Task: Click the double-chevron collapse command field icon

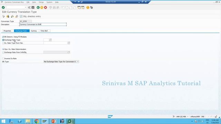Action: point(29,8)
